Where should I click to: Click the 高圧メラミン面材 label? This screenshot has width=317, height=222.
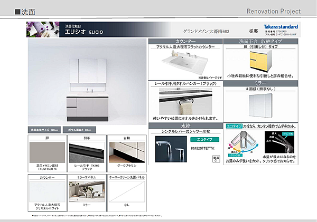coord(47,166)
